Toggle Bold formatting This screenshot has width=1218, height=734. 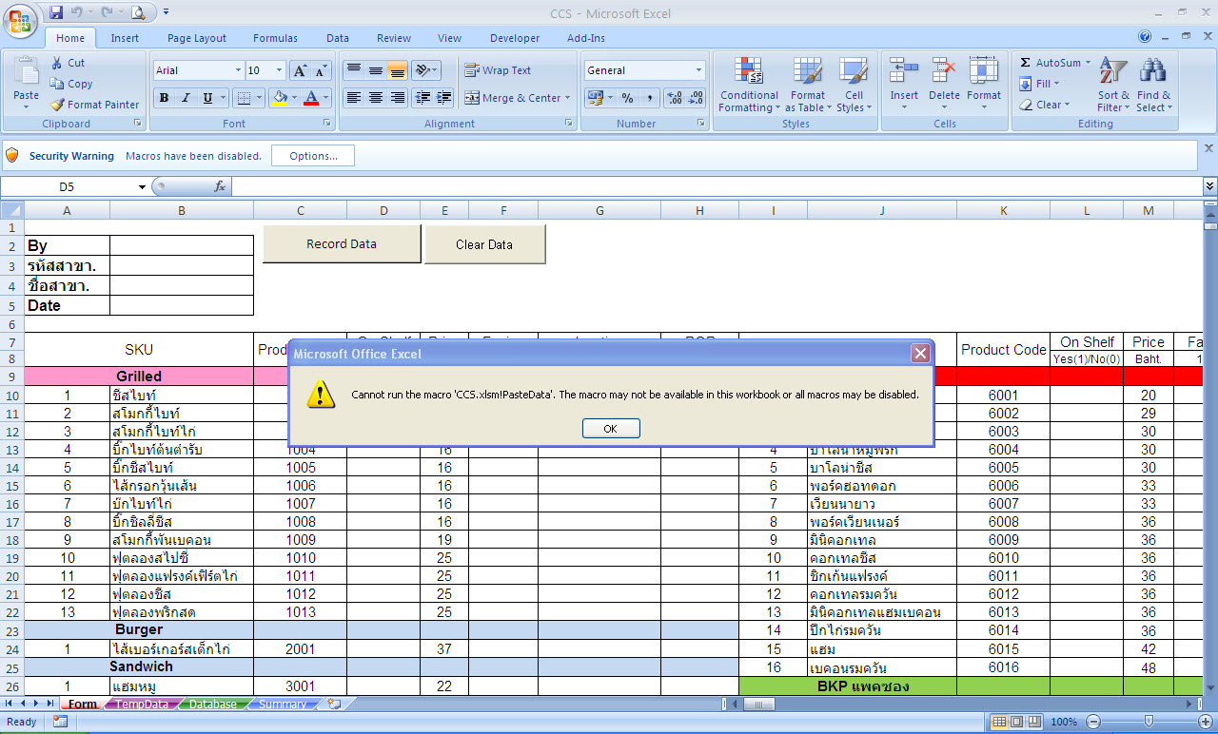[x=164, y=98]
